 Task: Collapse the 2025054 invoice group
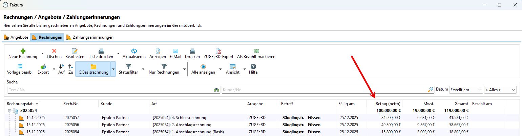point(9,111)
